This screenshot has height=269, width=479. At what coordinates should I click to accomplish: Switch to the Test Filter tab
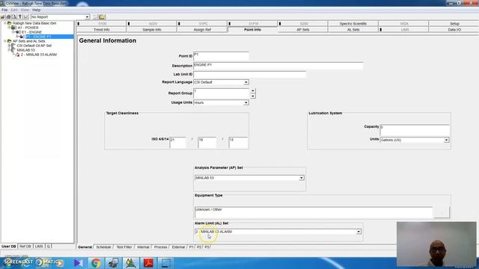124,247
